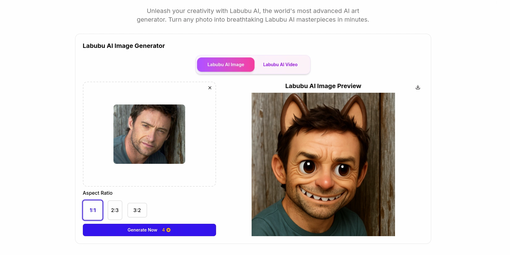Select the 1:1 aspect ratio

tap(93, 210)
